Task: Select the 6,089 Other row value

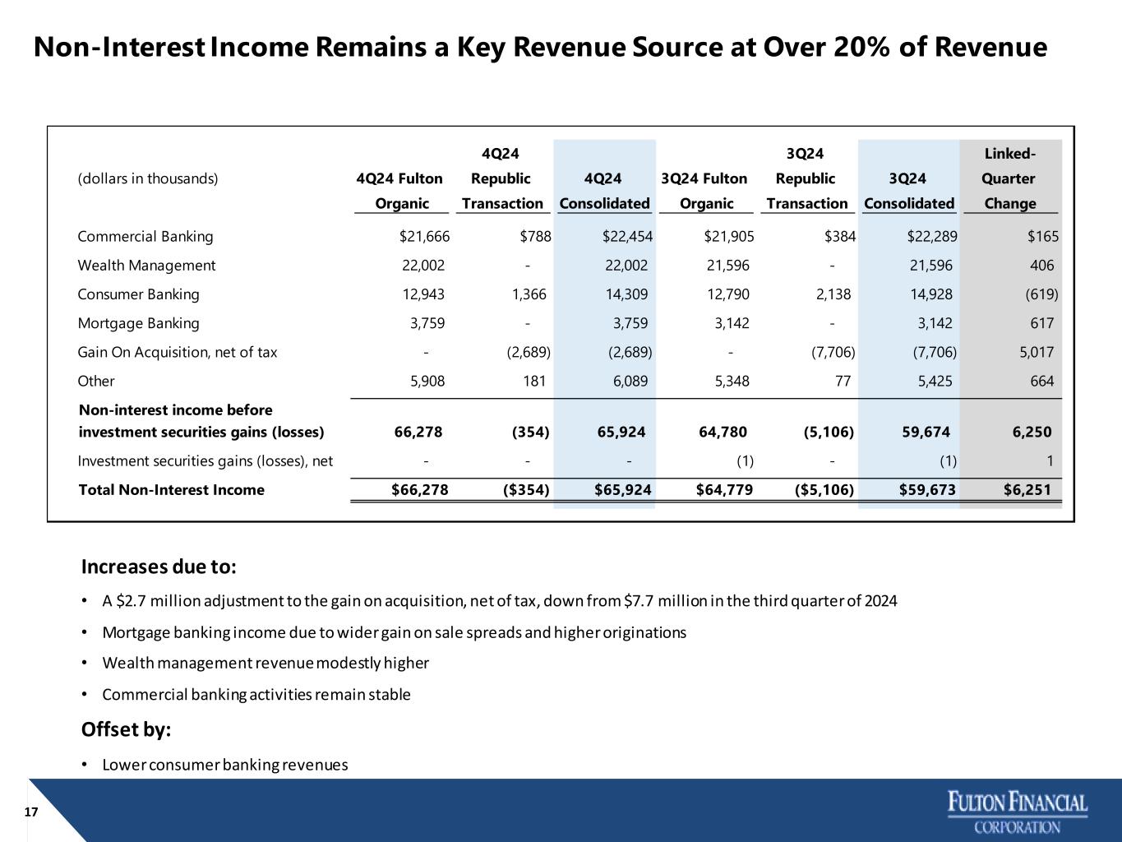Action: (630, 381)
